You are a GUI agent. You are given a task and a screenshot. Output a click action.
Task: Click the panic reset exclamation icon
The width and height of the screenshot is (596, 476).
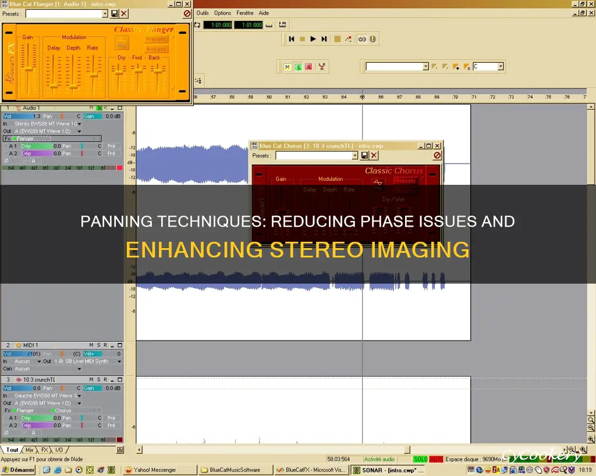pos(372,39)
